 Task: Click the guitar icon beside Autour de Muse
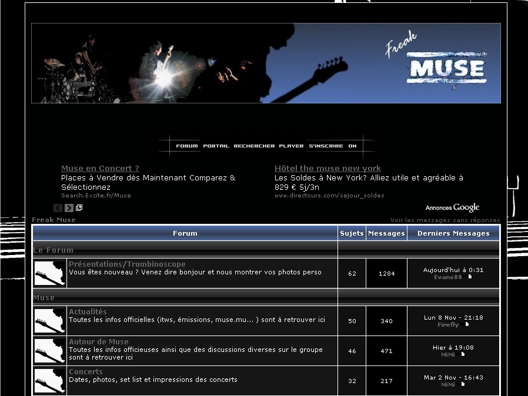50,351
